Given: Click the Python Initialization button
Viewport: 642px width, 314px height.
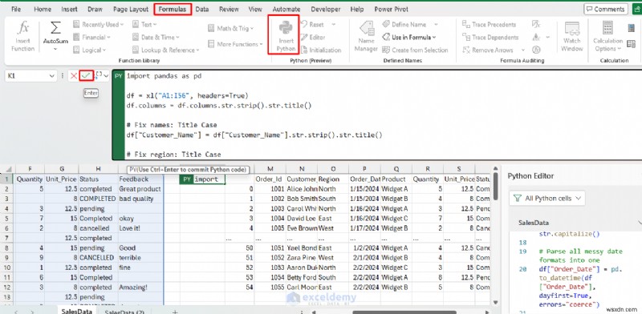Looking at the screenshot, I should point(321,50).
